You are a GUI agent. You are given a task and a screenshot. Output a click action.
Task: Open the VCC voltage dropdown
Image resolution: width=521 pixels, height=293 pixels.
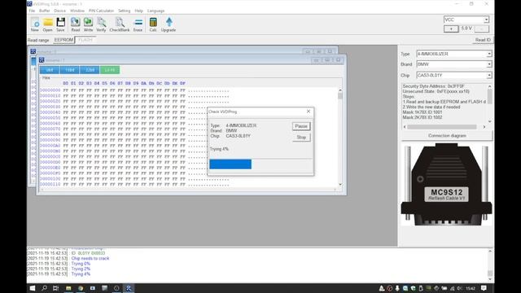tap(486, 20)
